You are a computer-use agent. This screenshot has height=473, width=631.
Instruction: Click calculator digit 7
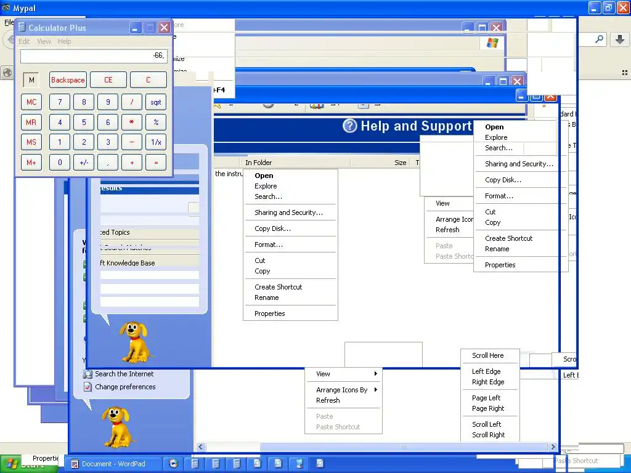(60, 102)
